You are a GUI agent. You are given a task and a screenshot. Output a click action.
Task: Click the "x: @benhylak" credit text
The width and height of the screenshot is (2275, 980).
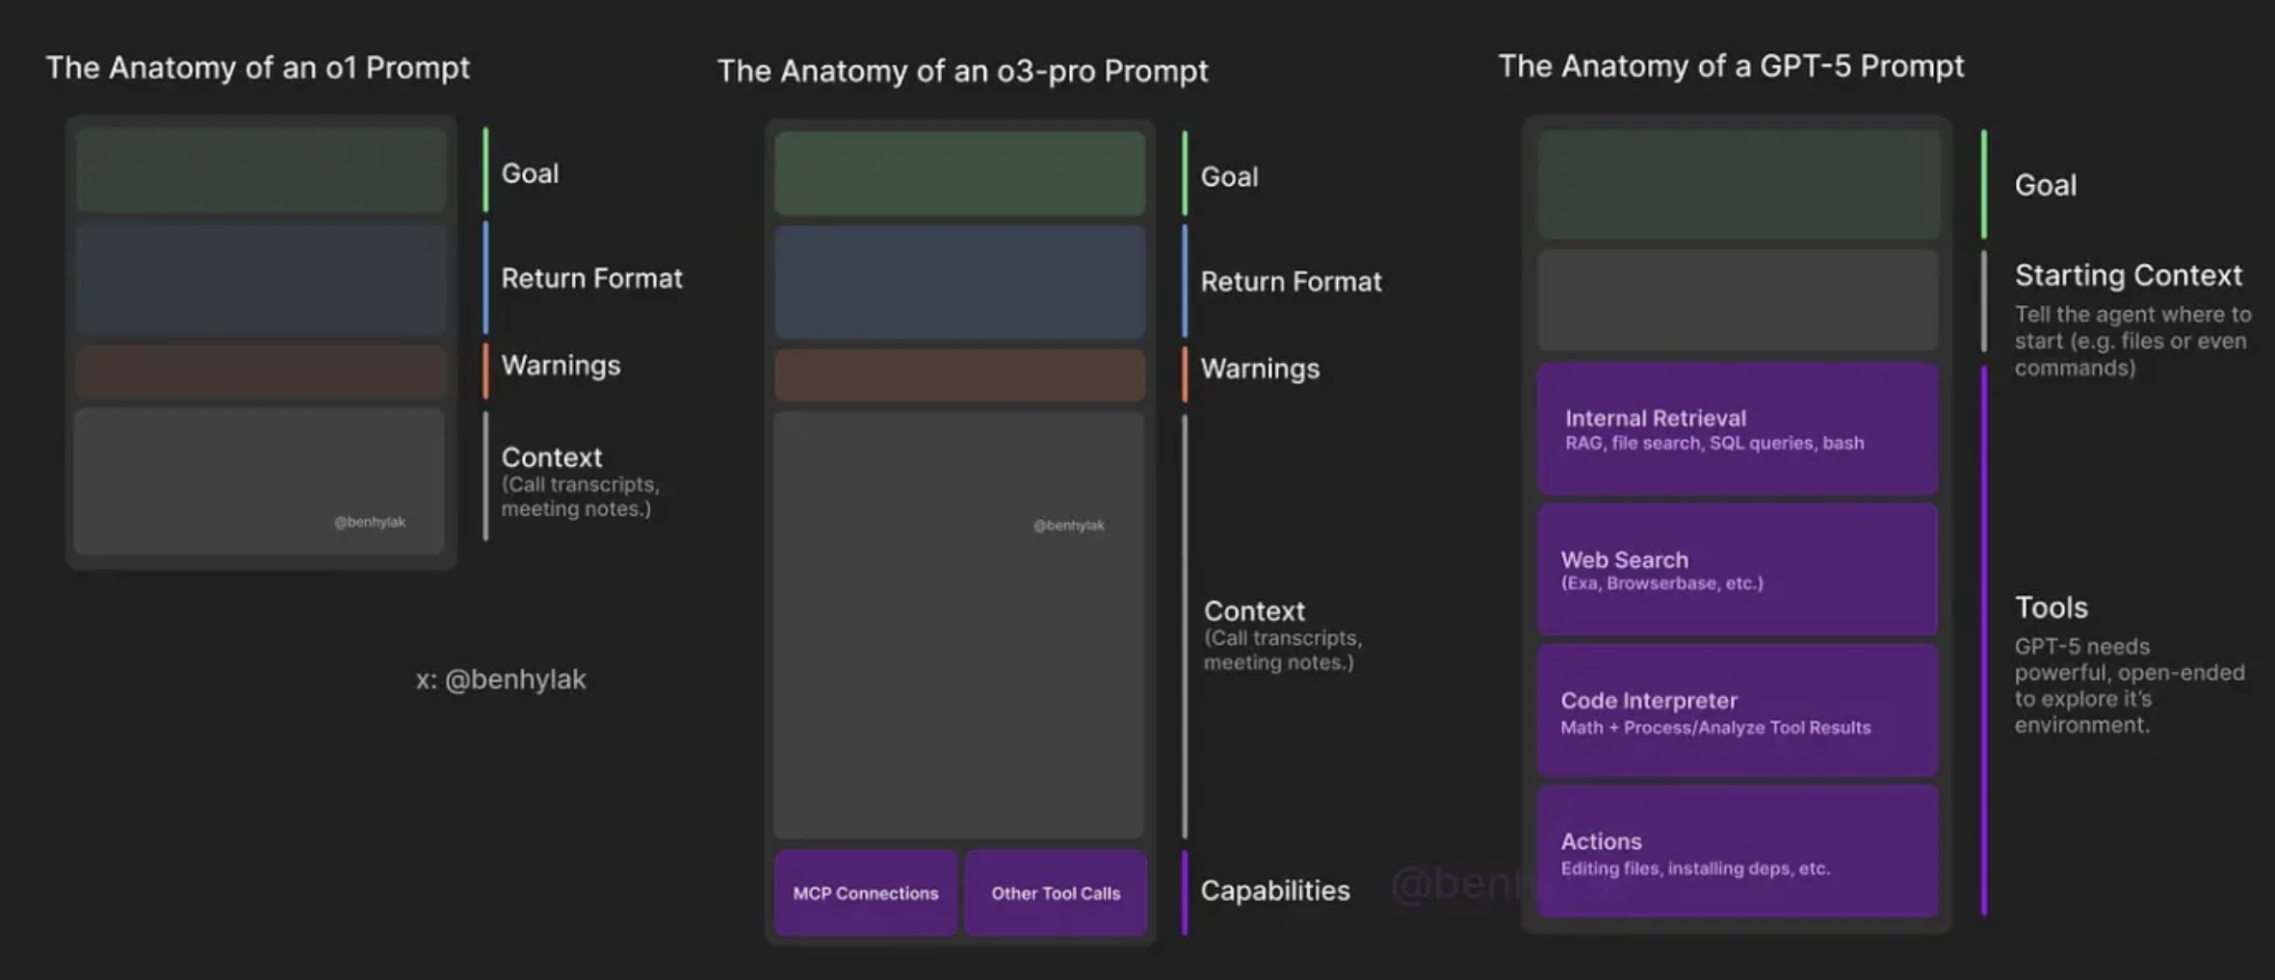click(x=501, y=680)
